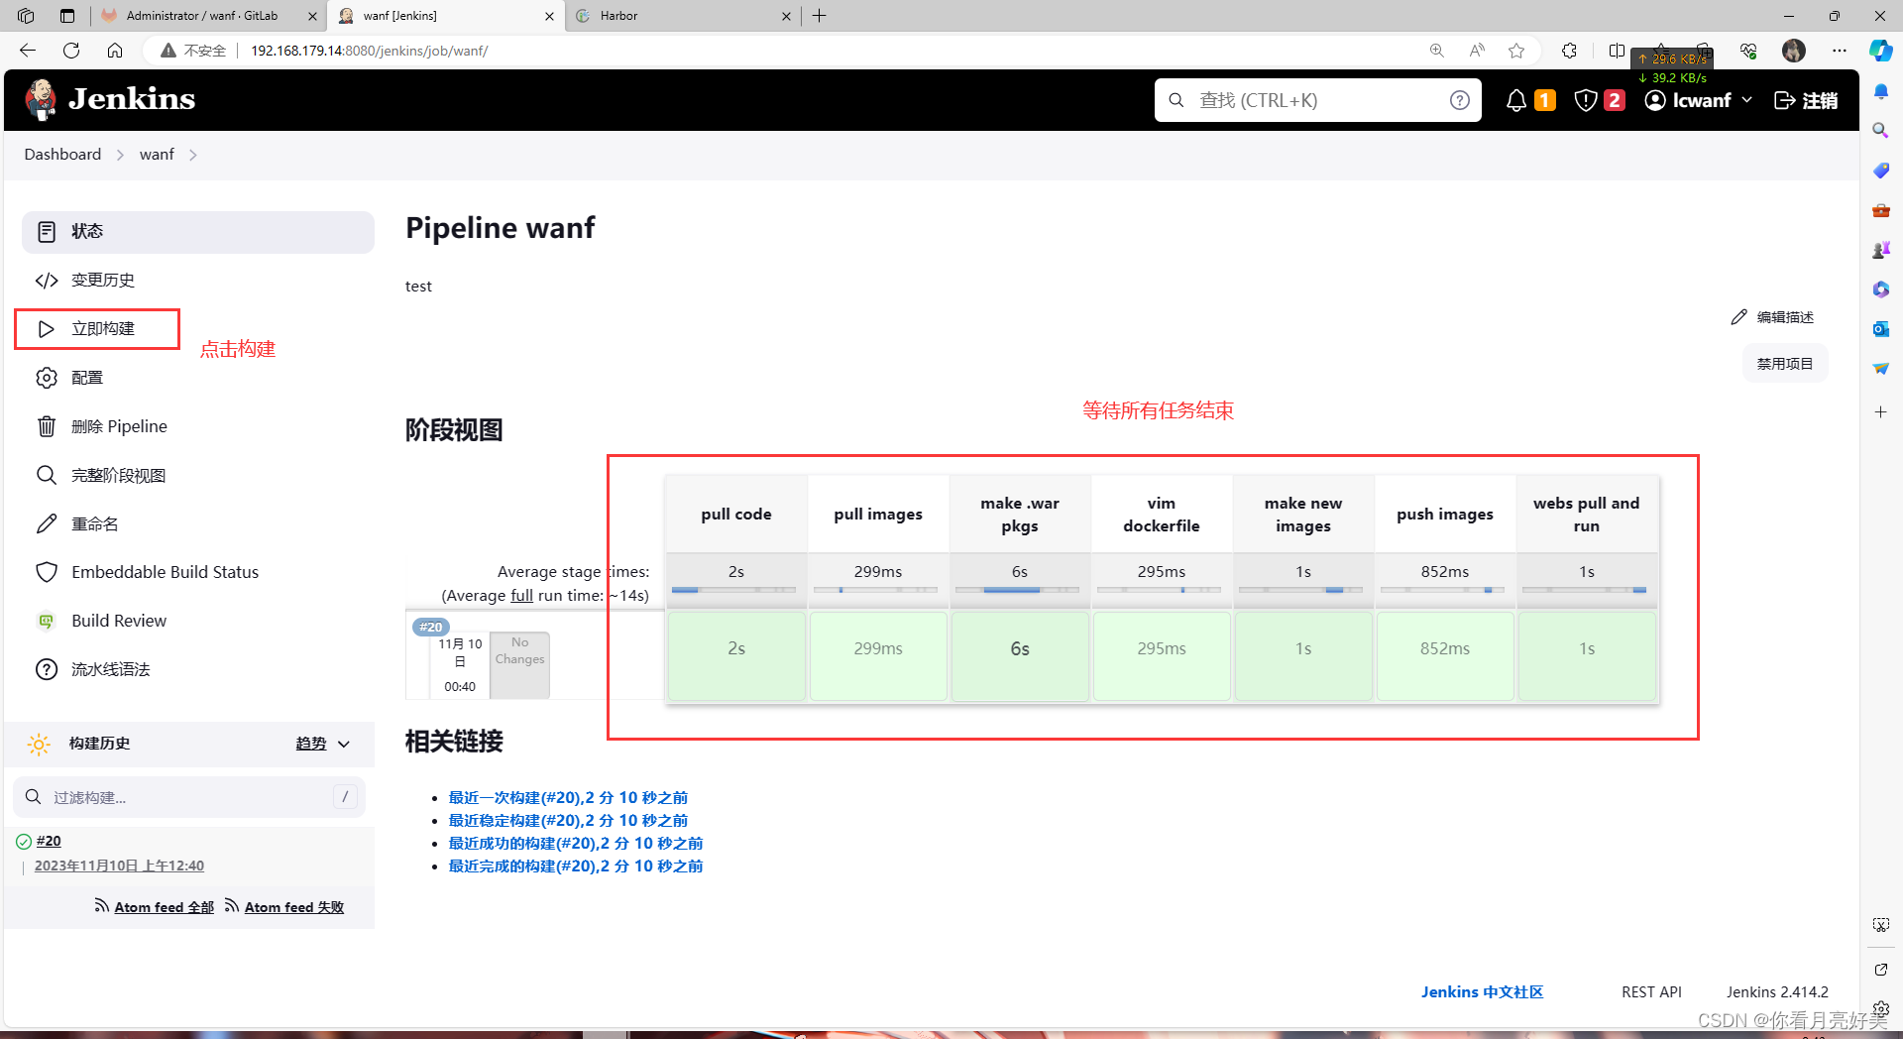Click webs pull and run average bar
Image resolution: width=1903 pixels, height=1039 pixels.
click(x=1584, y=590)
